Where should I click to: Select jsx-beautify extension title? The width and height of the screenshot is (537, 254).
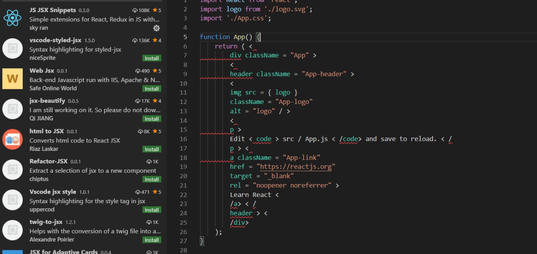point(47,101)
